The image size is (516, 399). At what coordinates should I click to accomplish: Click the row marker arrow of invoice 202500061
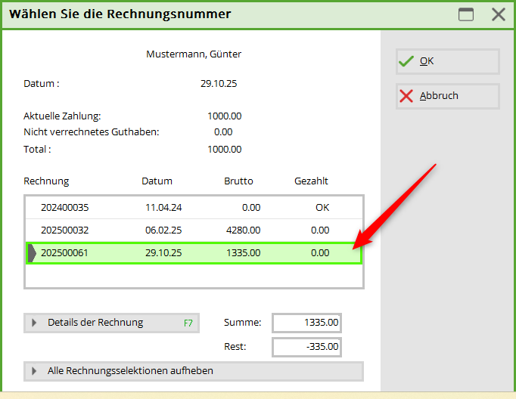32,253
